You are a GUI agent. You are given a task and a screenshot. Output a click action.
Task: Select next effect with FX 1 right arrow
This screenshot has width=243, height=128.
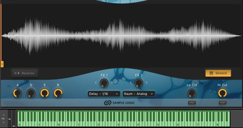click(x=112, y=83)
